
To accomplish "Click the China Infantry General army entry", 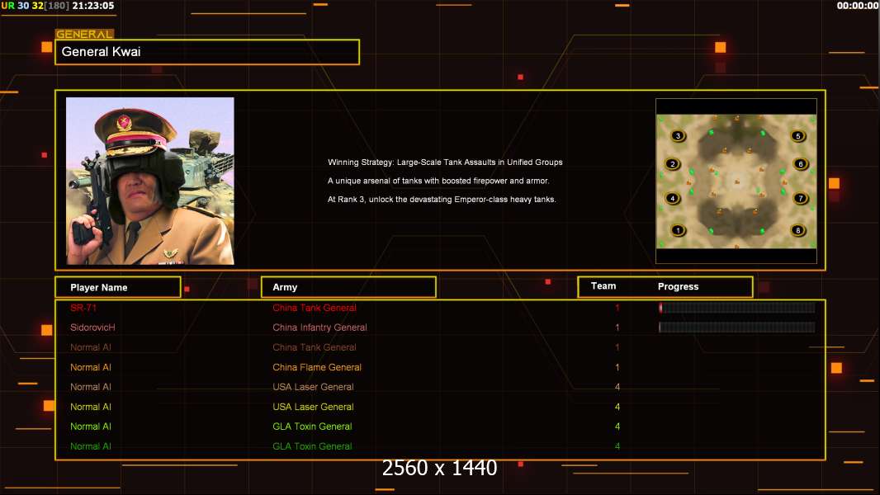I will point(319,328).
